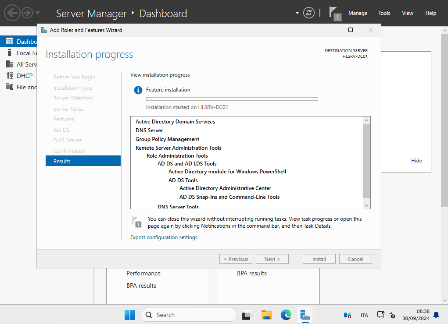
Task: Click the back navigation arrow
Action: 12,13
